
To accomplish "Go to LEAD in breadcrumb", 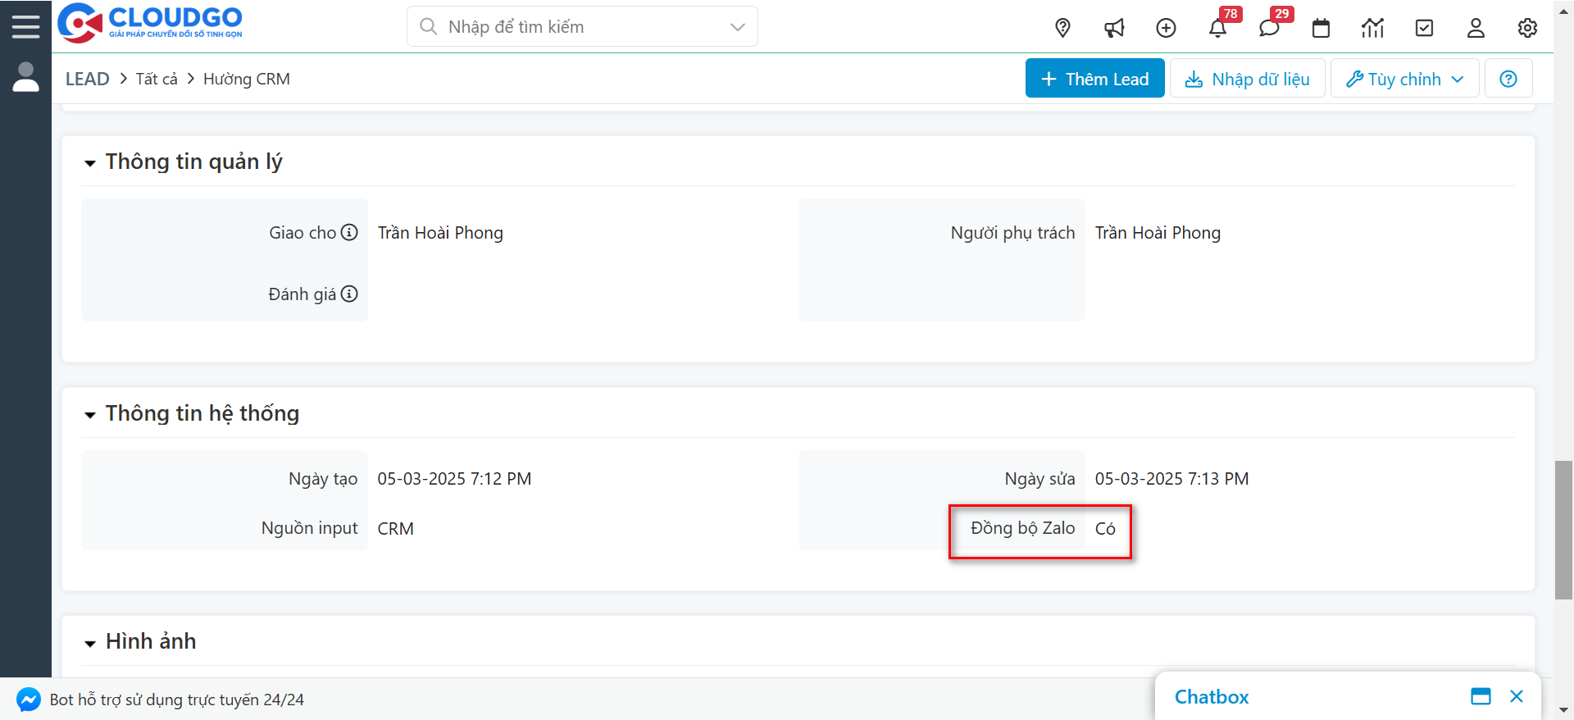I will [87, 79].
